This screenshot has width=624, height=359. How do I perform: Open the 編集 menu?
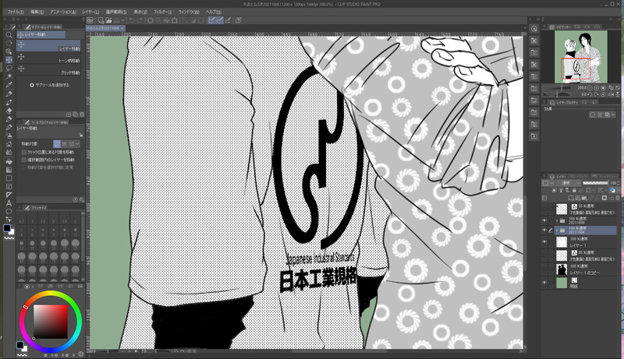point(37,12)
